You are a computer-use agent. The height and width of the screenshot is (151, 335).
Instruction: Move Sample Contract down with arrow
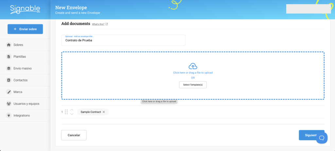[x=72, y=114]
